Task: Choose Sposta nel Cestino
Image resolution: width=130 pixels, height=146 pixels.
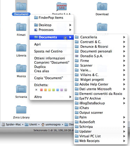Action: pos(52,51)
